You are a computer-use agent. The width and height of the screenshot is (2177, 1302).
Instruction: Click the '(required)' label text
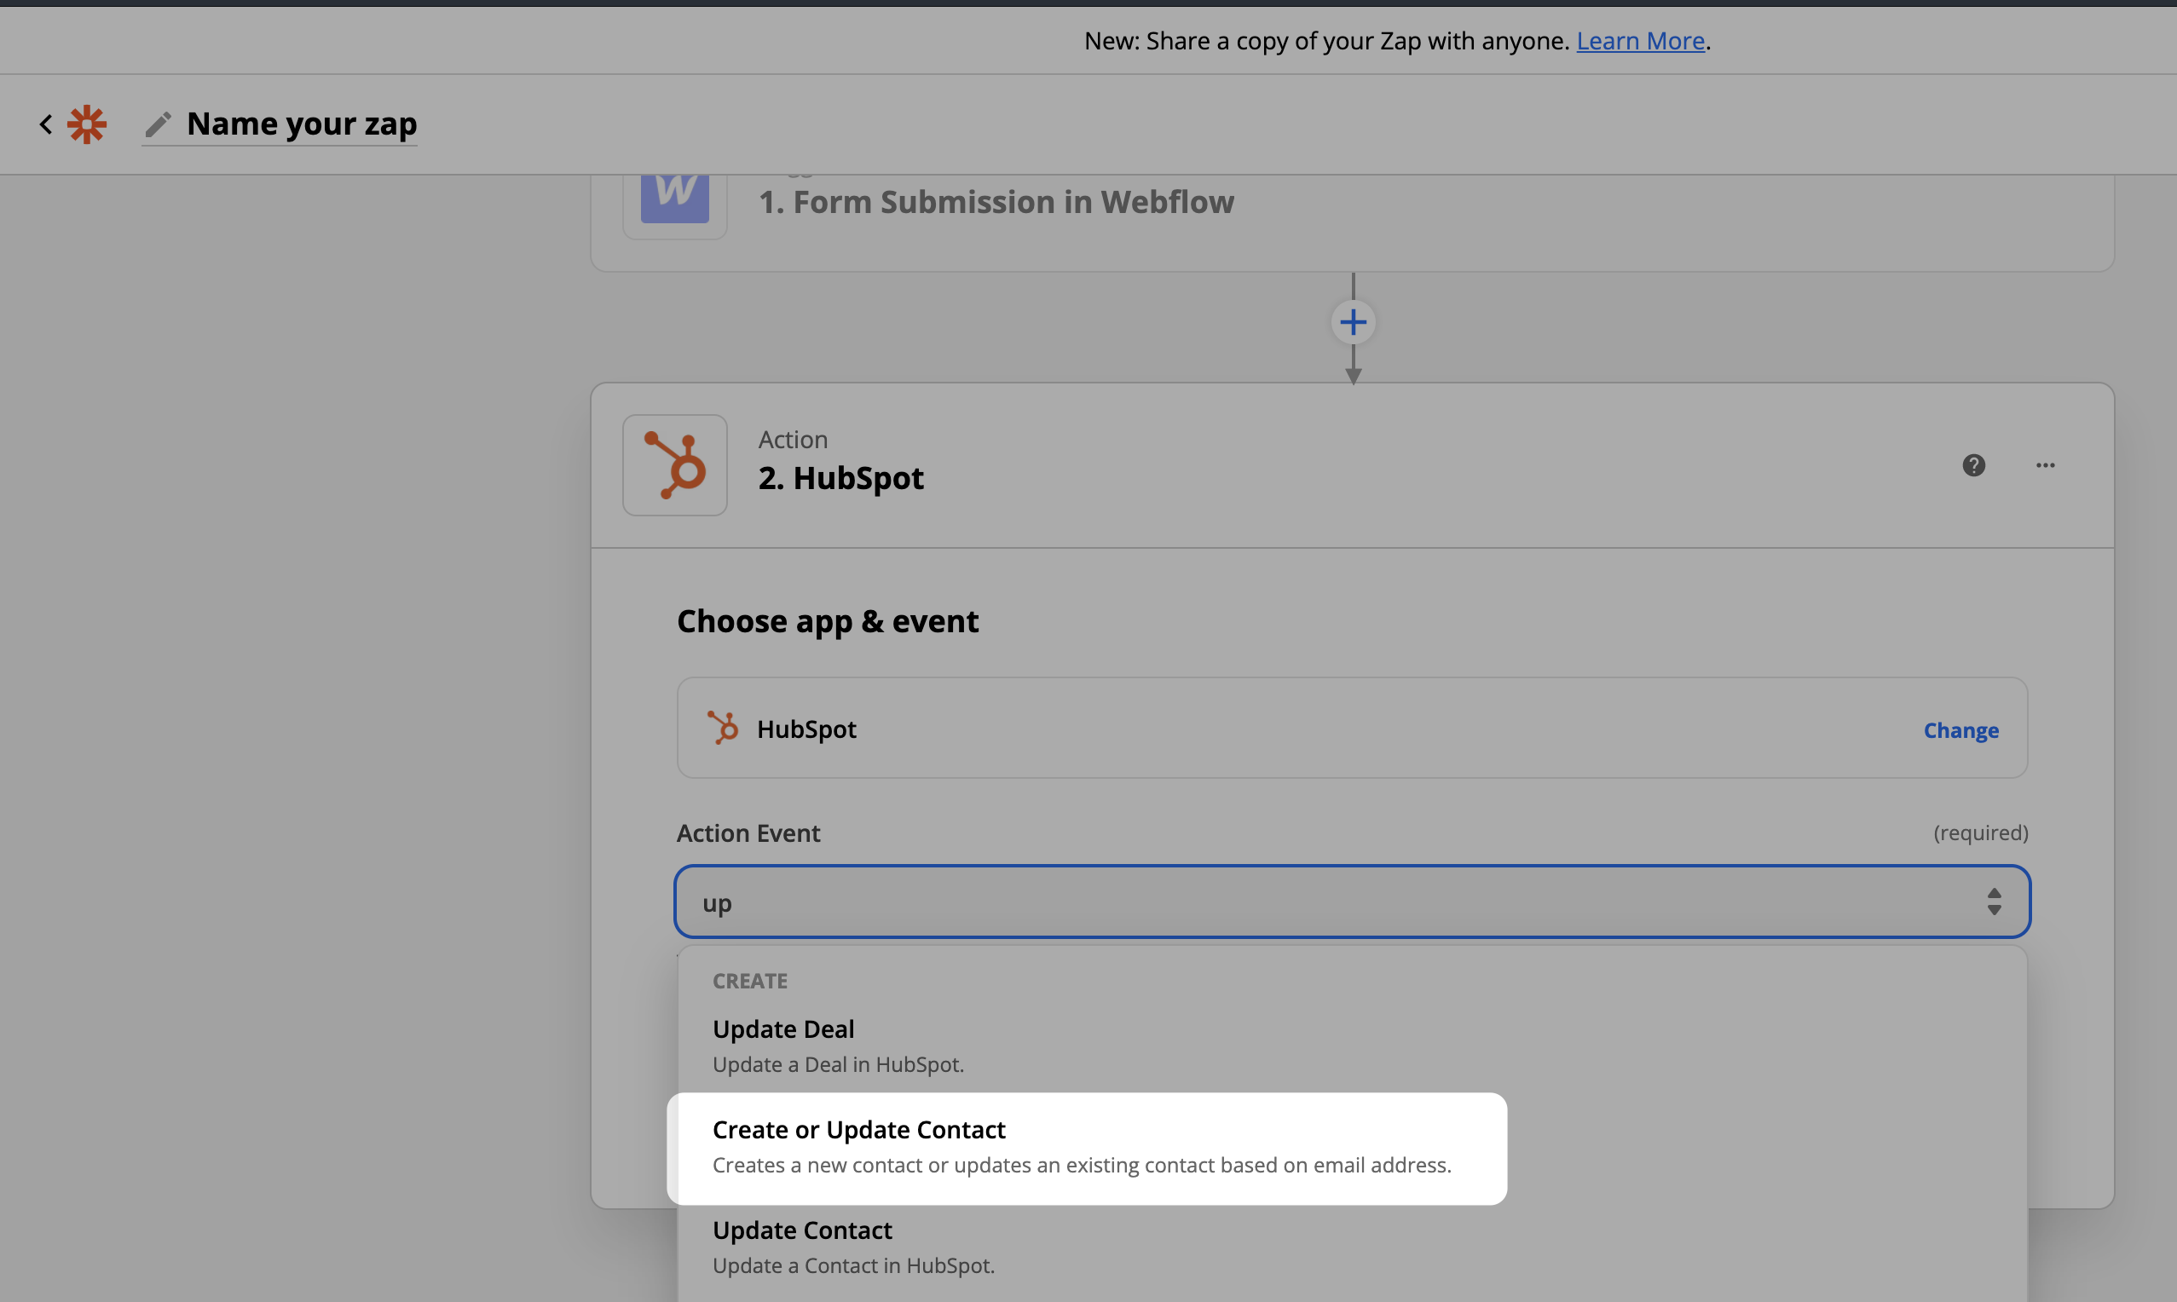pos(1980,832)
